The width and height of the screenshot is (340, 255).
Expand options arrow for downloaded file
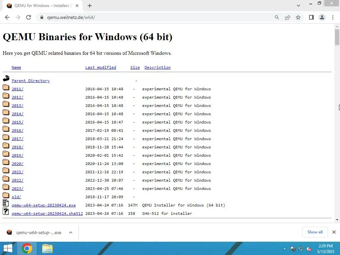[x=71, y=232]
